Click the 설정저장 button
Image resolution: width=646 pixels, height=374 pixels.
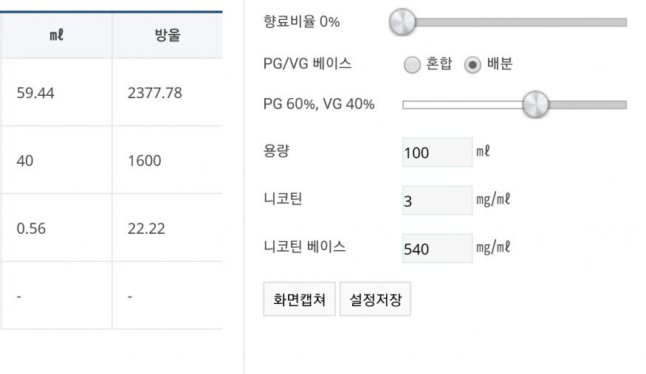[x=375, y=299]
